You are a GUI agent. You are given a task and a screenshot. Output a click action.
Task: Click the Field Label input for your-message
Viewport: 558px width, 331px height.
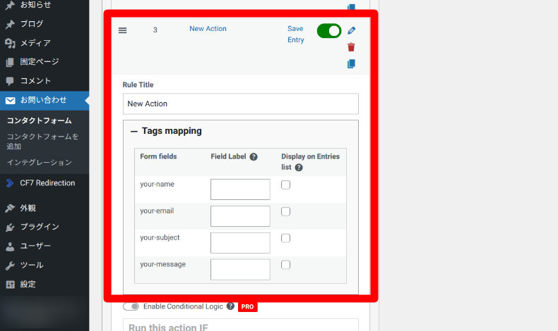pos(240,270)
